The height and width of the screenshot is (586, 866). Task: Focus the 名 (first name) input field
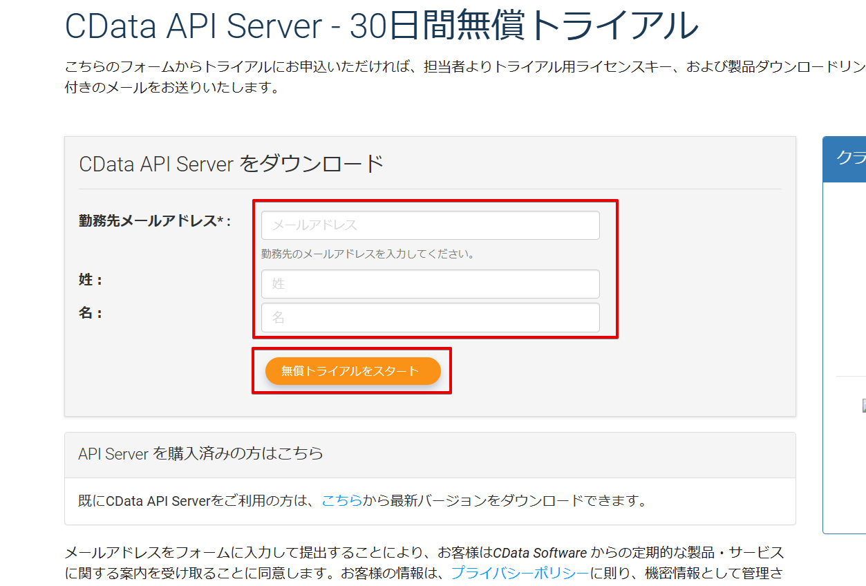[x=430, y=317]
